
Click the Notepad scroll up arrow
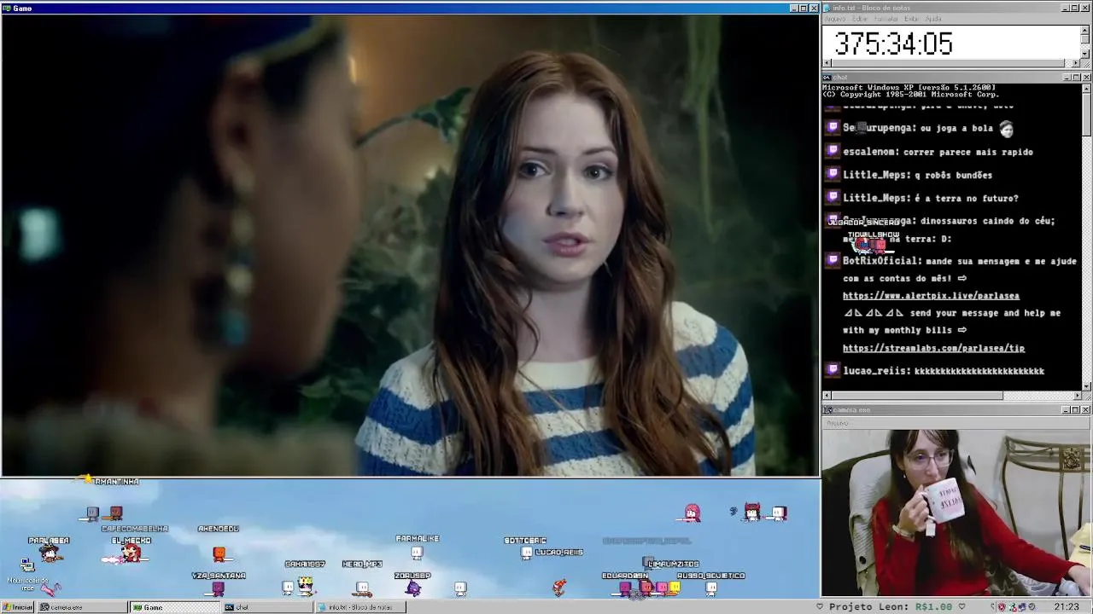point(1085,30)
